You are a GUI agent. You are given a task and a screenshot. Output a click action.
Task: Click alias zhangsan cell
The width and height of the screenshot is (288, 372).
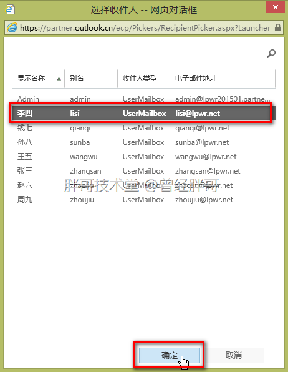85,171
